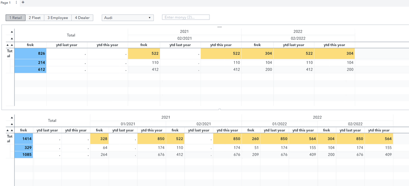Viewport: 409px width, 186px height.
Task: Click the 02/2022 header in the lower crosstab
Action: [x=355, y=124]
